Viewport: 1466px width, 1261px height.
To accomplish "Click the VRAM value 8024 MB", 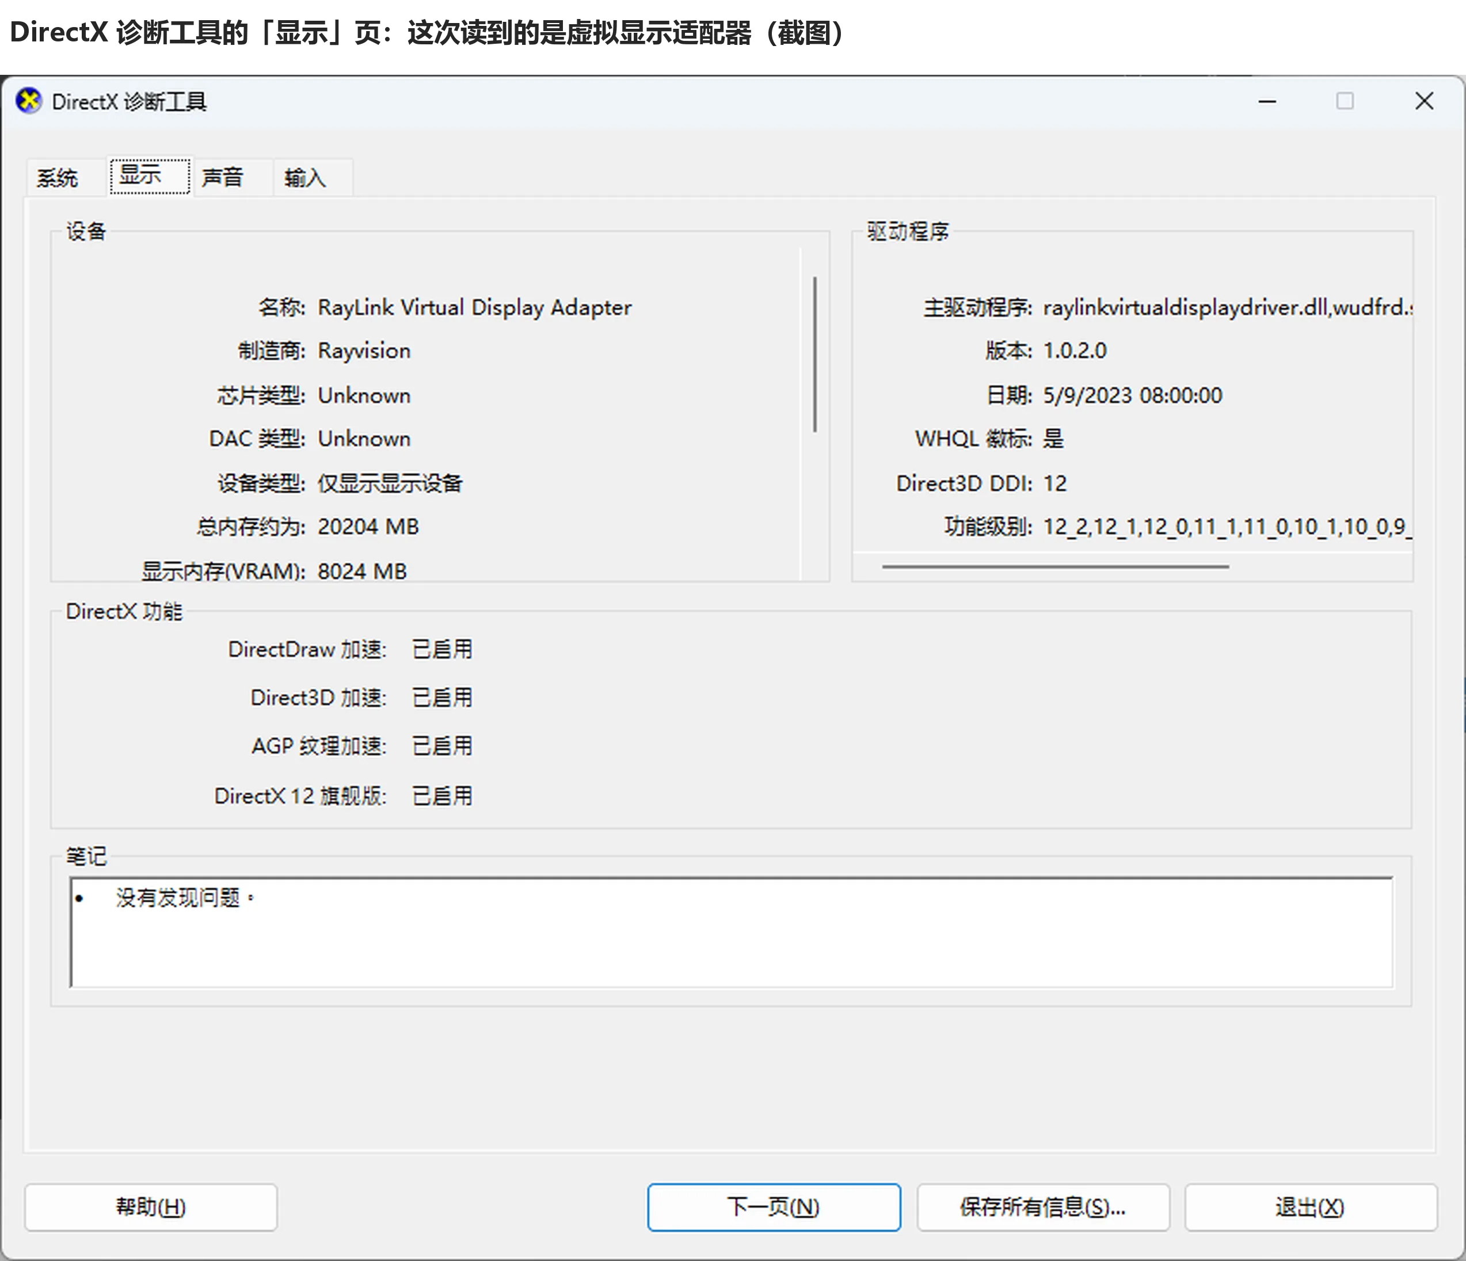I will click(362, 570).
